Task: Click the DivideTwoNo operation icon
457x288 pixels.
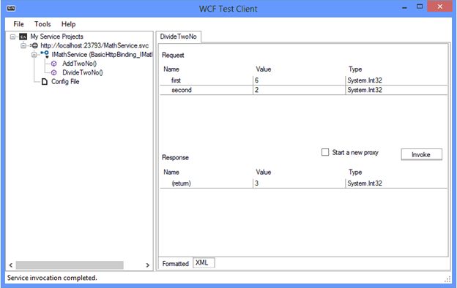Action: (x=53, y=72)
